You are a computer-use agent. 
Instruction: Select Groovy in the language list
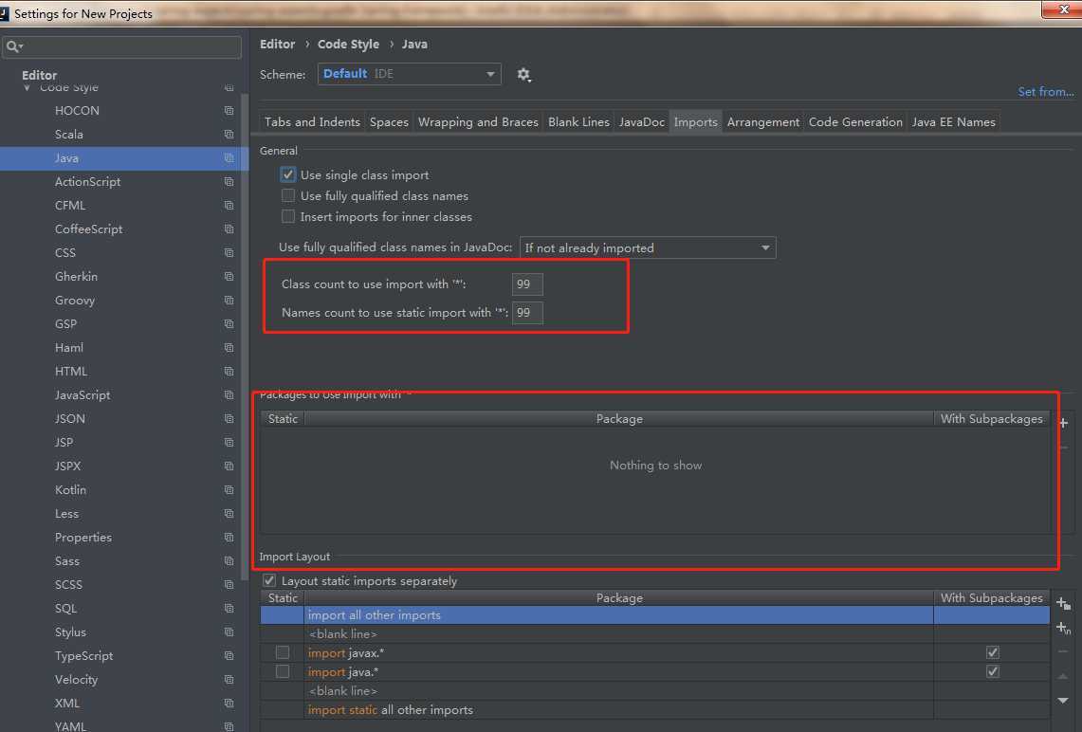pos(75,301)
